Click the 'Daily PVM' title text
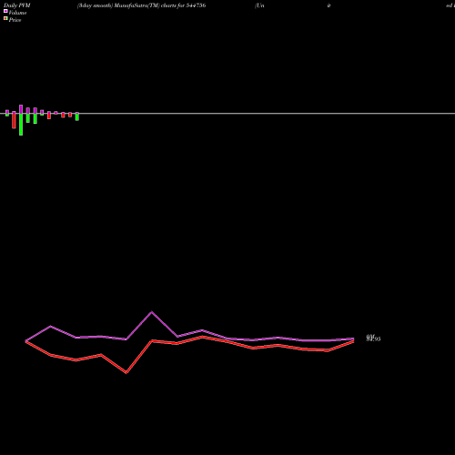The width and height of the screenshot is (455, 455). 17,5
